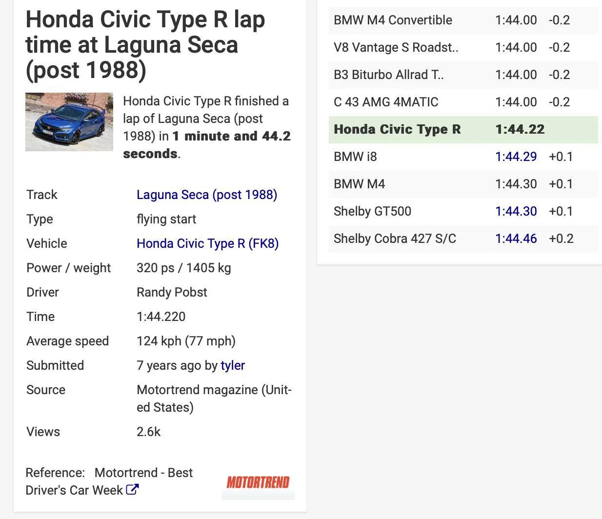Visit submitter tyler's profile link
602x519 pixels.
(x=233, y=365)
